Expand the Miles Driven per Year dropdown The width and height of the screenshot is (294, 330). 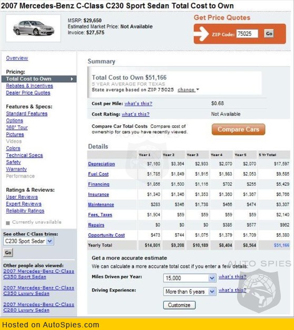tap(212, 278)
